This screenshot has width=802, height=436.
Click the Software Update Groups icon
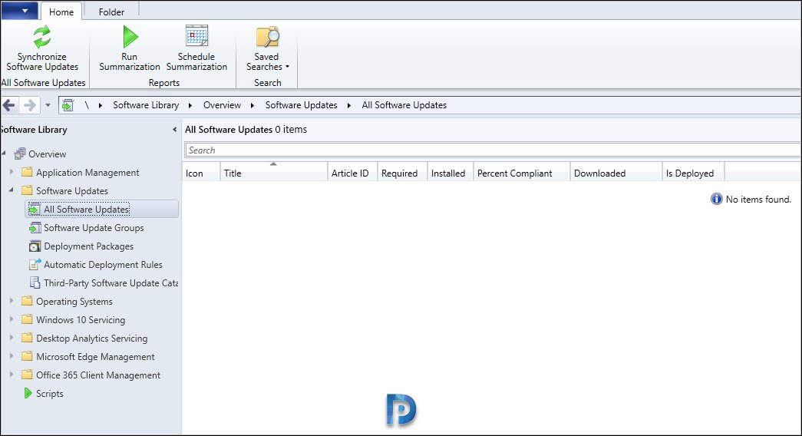[x=35, y=228]
